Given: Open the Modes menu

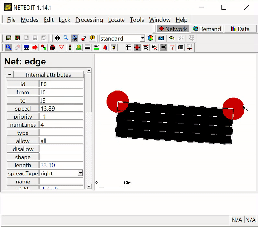Looking at the screenshot, I should point(30,20).
